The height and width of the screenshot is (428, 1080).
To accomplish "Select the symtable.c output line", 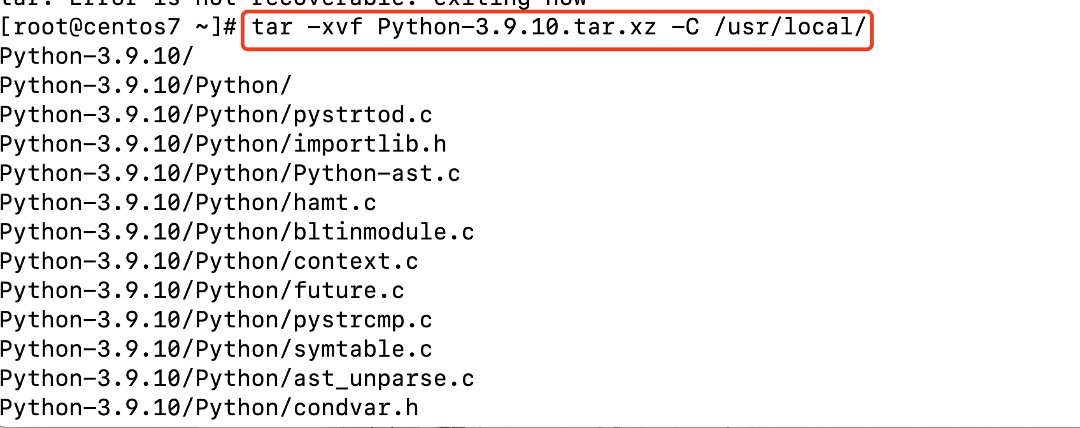I will click(217, 350).
